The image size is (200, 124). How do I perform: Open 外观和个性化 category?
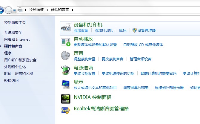tap(15, 67)
